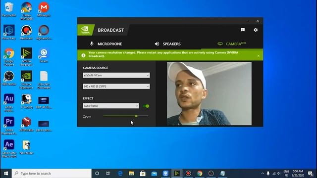Open Action Center notifications icon
Viewport: 317px width, 178px height.
pyautogui.click(x=311, y=174)
